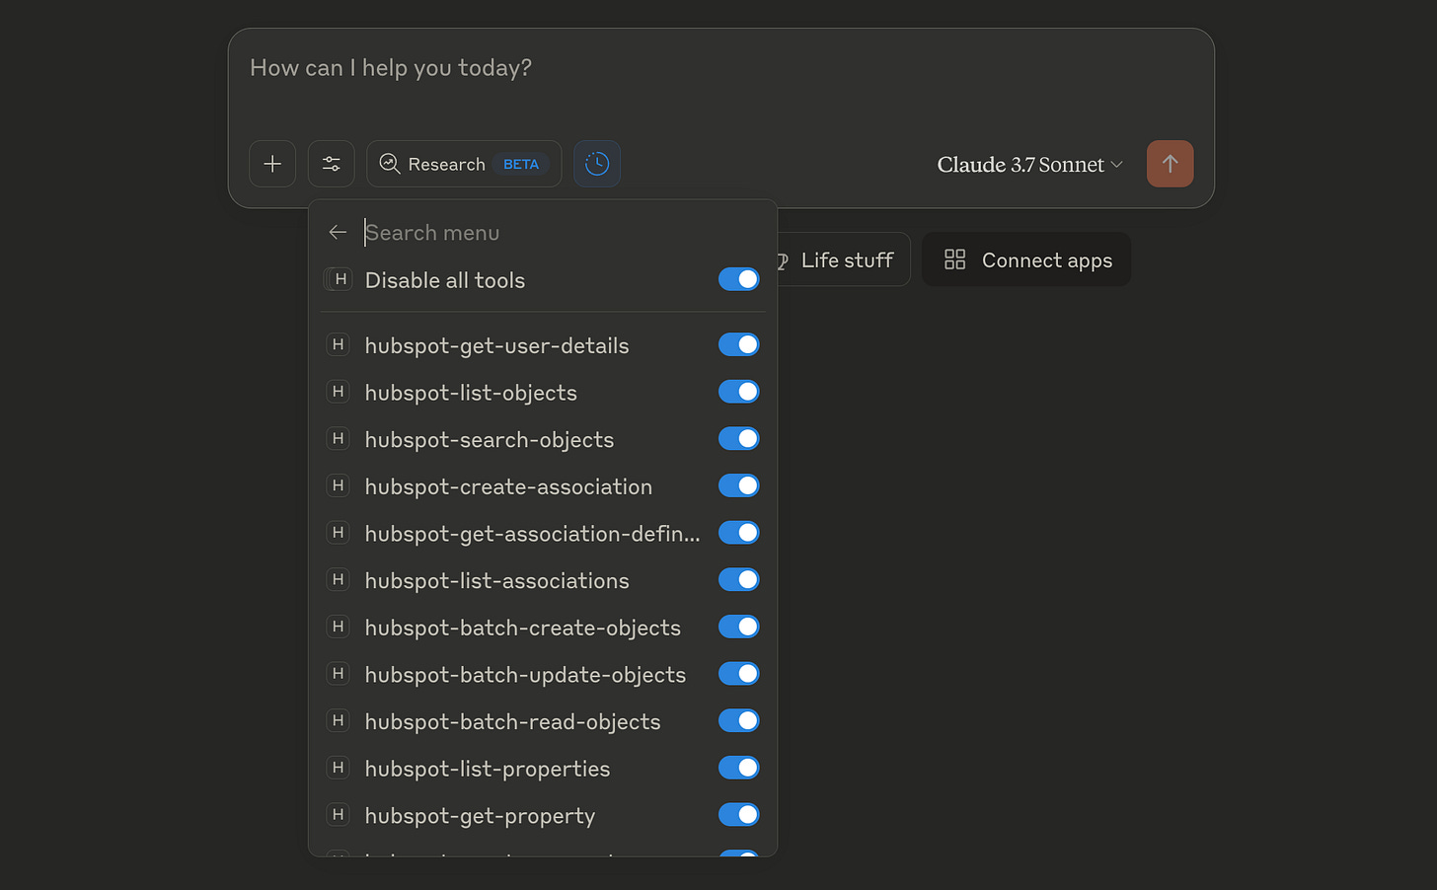Select the hubspot-batch-update-objects label

click(525, 675)
